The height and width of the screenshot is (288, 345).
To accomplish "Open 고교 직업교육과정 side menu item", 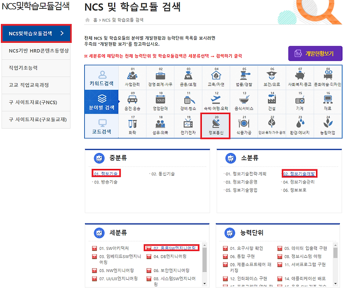I will [36, 85].
